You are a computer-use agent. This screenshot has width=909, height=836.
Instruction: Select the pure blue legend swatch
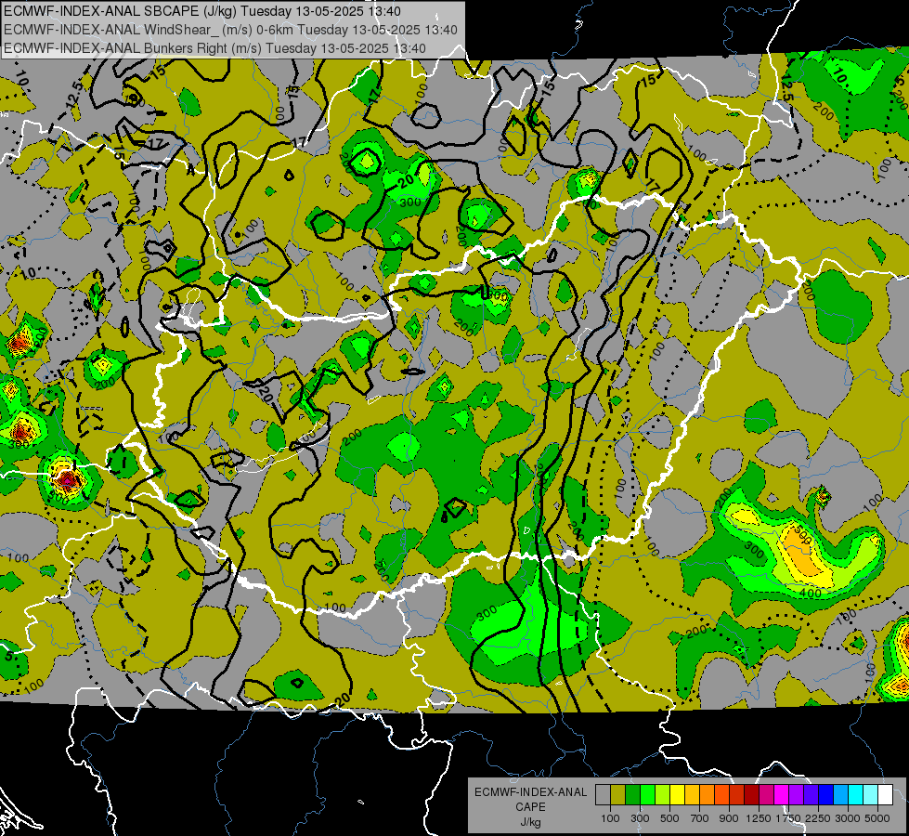pyautogui.click(x=826, y=795)
